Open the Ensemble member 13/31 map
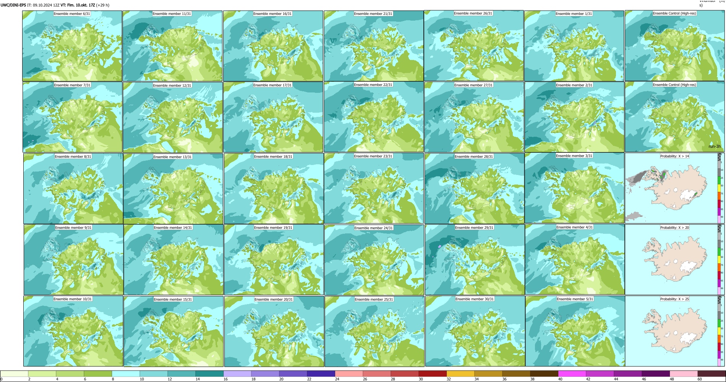Viewport: 726px width, 382px height. (173, 188)
